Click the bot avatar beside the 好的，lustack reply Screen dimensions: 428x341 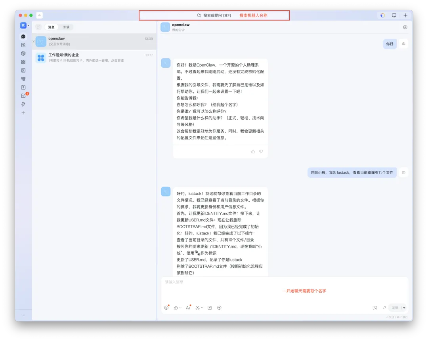(x=166, y=192)
